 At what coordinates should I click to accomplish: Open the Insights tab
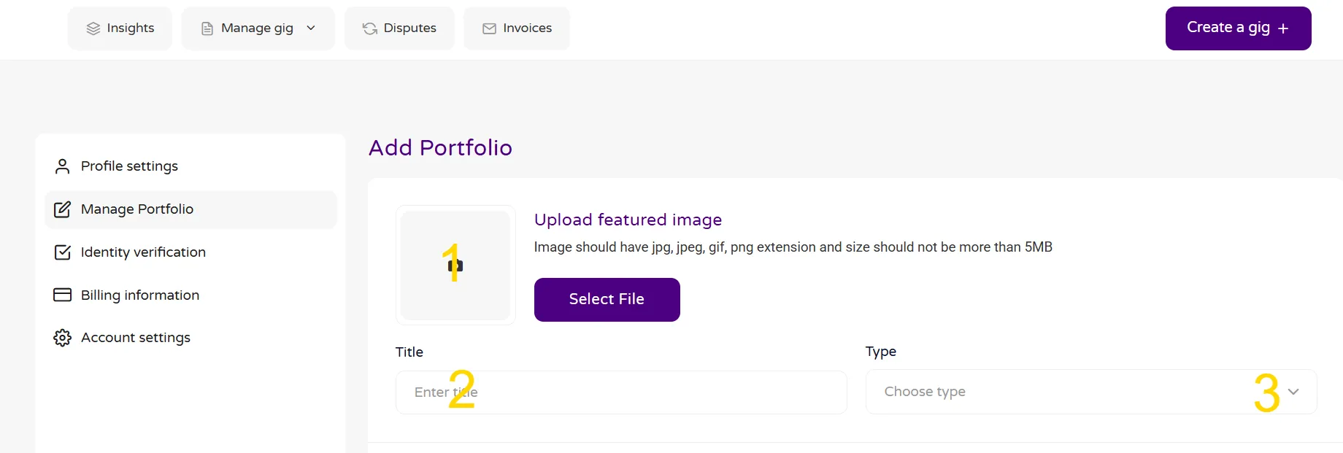tap(120, 28)
